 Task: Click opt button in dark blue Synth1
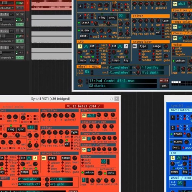pyautogui.click(x=164, y=86)
